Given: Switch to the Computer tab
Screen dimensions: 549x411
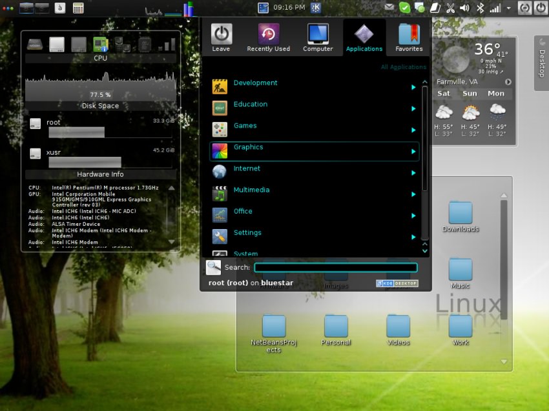Looking at the screenshot, I should (318, 35).
